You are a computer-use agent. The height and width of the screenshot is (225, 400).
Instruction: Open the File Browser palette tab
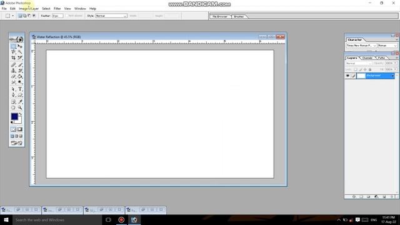click(x=220, y=17)
